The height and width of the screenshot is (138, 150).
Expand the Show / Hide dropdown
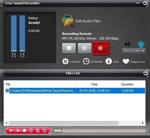coord(134,51)
